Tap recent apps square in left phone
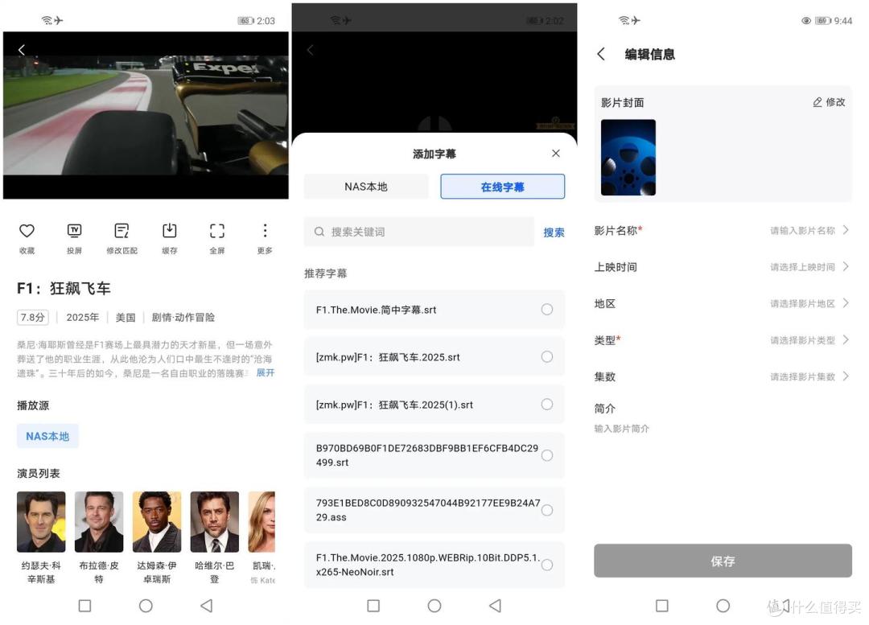Viewport: 869px width, 625px height. (84, 606)
